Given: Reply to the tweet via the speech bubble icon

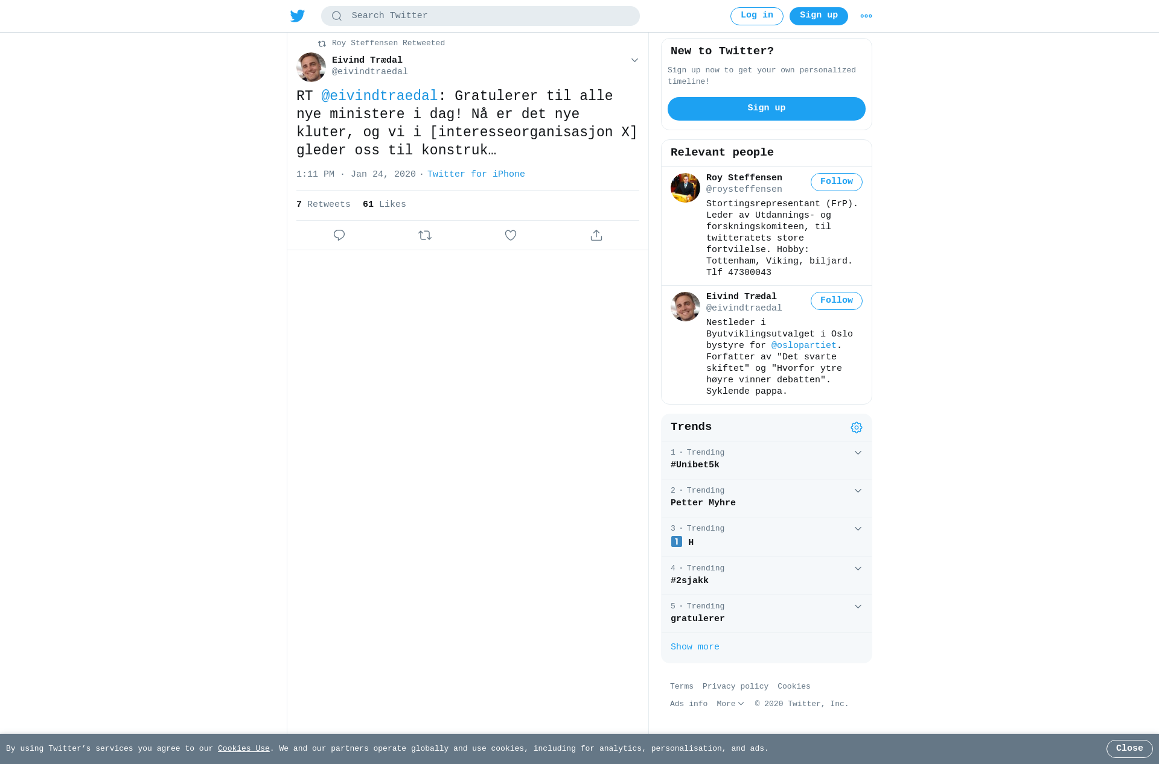Looking at the screenshot, I should (x=339, y=235).
